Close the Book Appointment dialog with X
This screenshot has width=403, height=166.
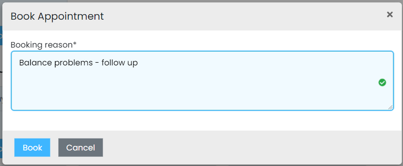pos(390,15)
